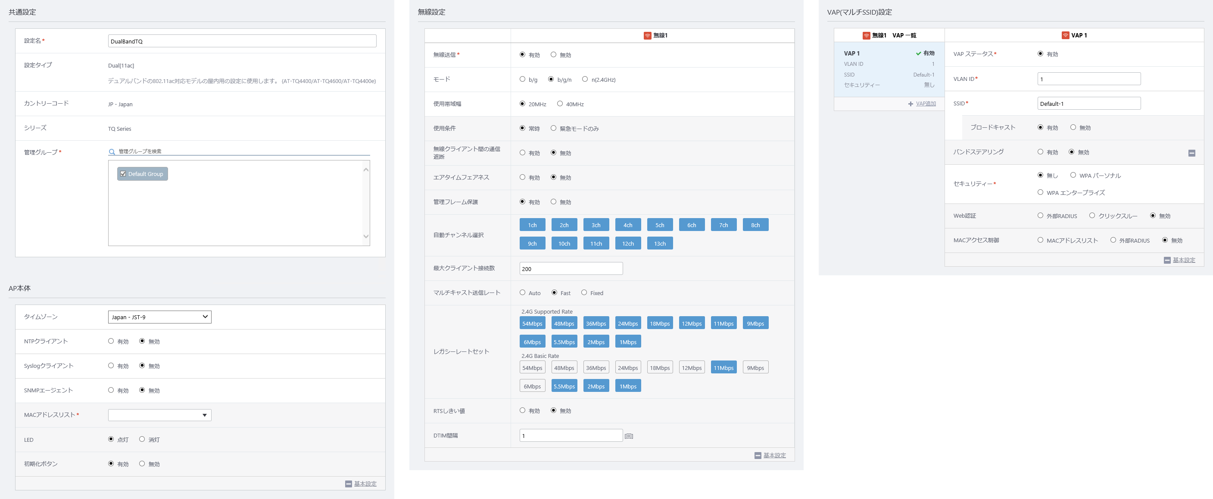1213x499 pixels.
Task: Click management group list scroll down arrow
Action: click(x=366, y=236)
